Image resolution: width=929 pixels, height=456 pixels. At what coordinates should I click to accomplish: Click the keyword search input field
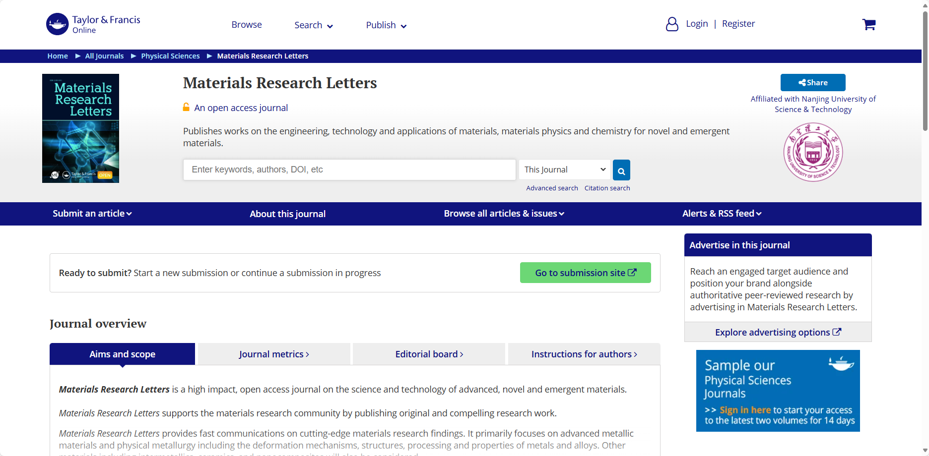point(349,170)
